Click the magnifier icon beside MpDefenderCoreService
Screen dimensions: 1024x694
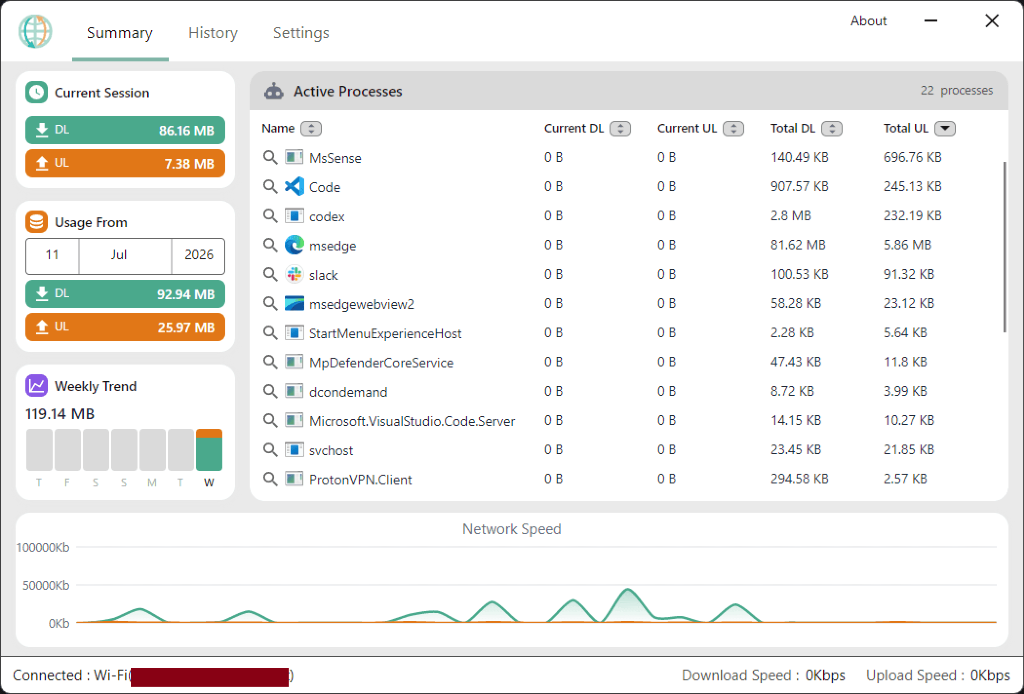(270, 362)
